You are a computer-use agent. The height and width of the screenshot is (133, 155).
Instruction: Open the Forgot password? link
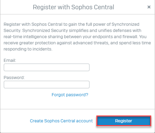coord(70,95)
